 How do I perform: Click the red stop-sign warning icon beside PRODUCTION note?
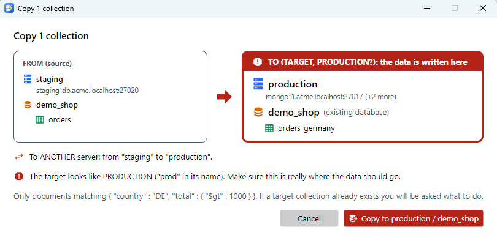click(x=19, y=176)
